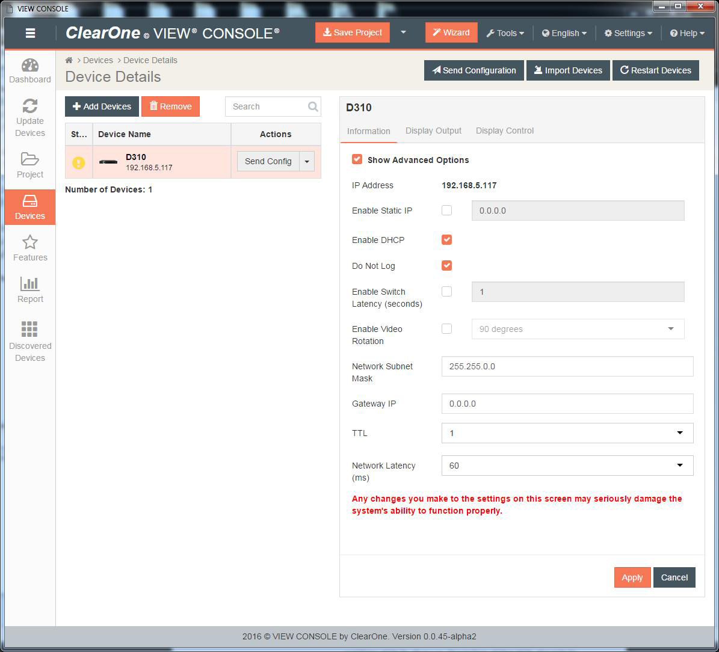Open the hamburger navigation menu

pyautogui.click(x=30, y=33)
